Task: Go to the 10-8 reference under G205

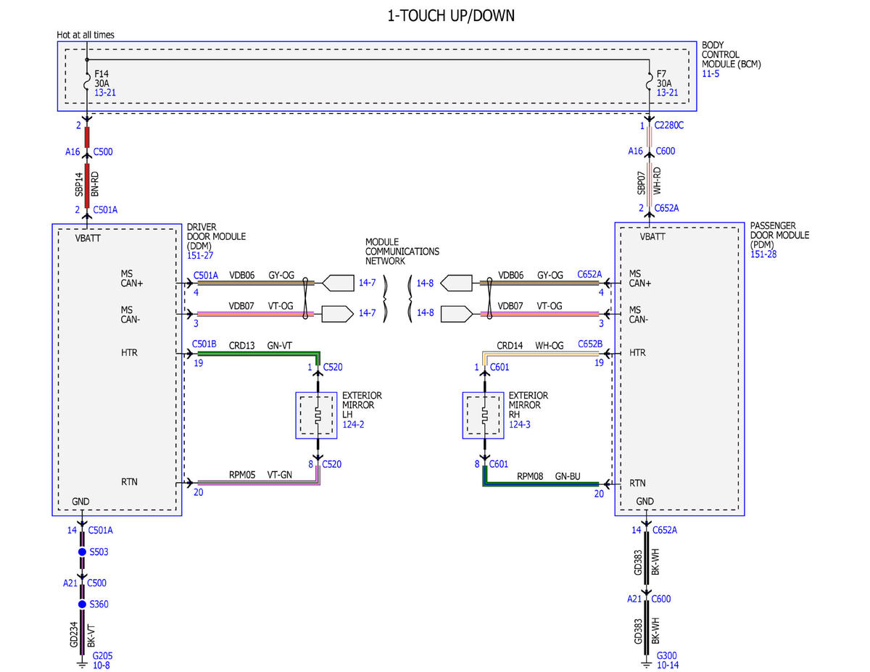Action: click(101, 665)
